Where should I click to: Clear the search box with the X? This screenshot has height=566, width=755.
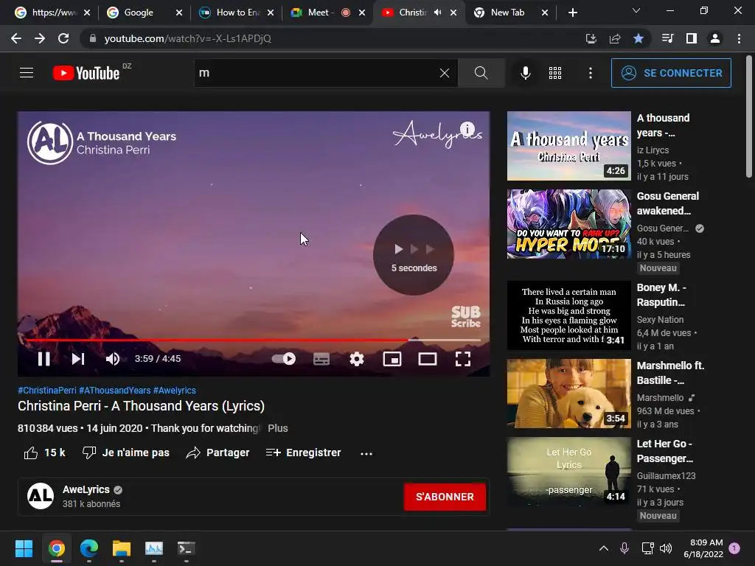[x=445, y=73]
